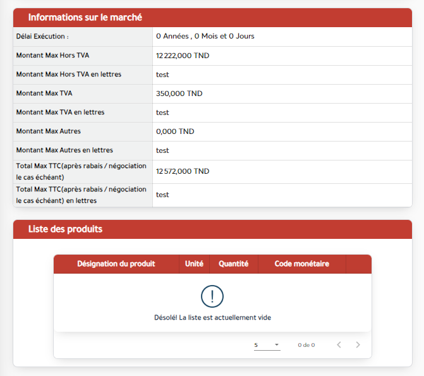The image size is (424, 376).
Task: Click the 0 de 0 pagination text
Action: (x=306, y=345)
